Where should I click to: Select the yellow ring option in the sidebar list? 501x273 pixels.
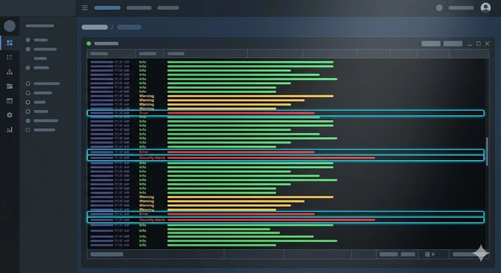pyautogui.click(x=28, y=102)
